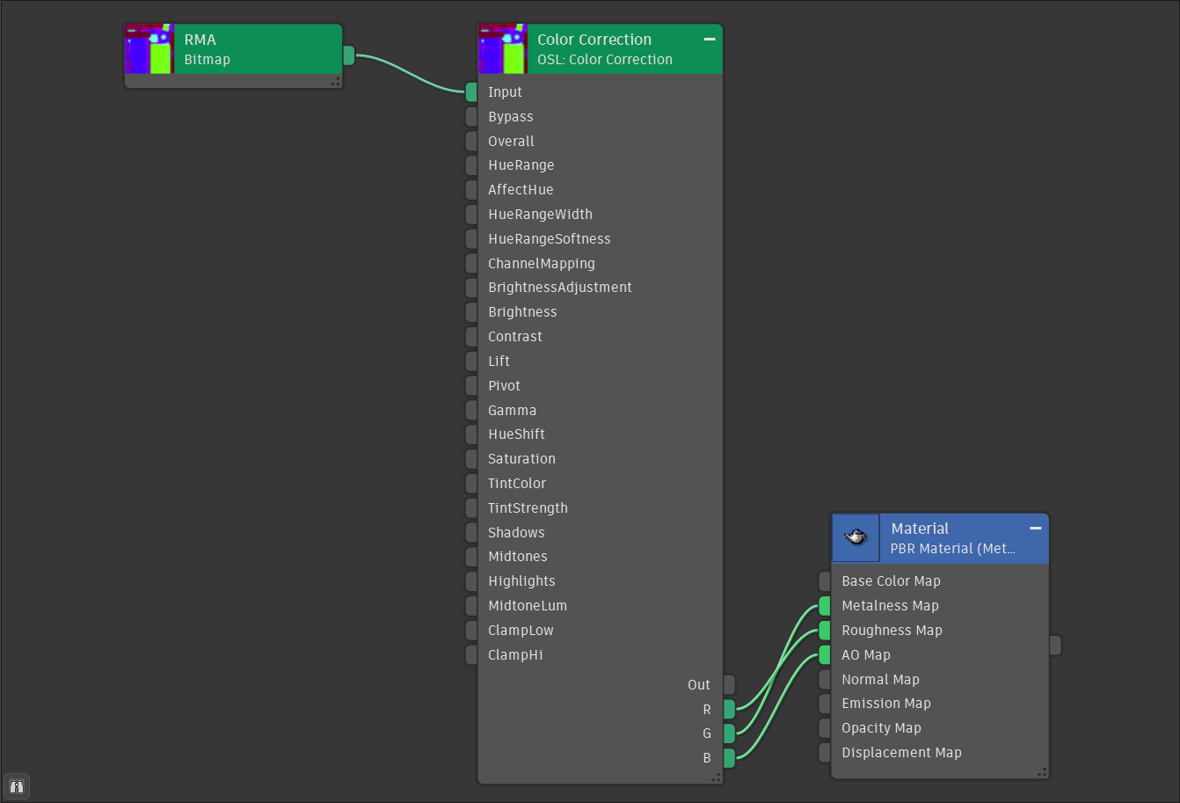Screen dimensions: 1180x803
Task: Collapse the Color Correction node
Action: click(x=710, y=40)
